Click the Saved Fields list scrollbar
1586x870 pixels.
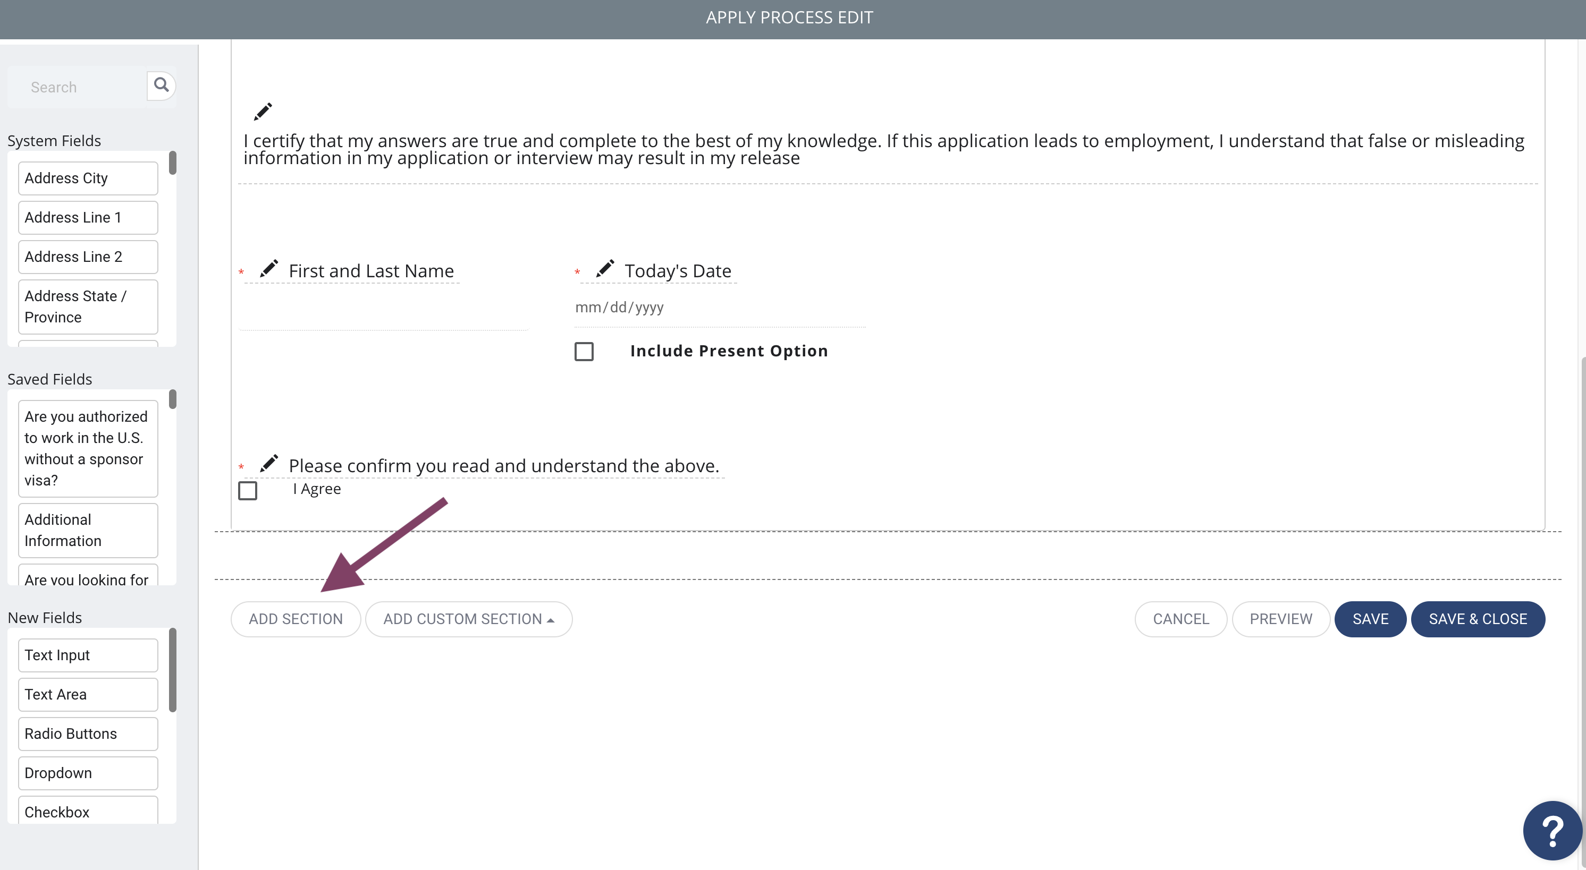pyautogui.click(x=172, y=399)
